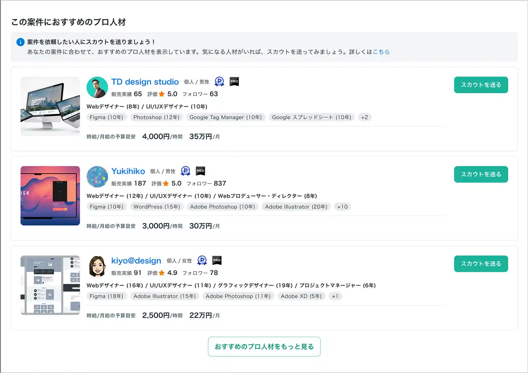Open Yukihiko's colorful portfolio thumbnail
The image size is (528, 373).
point(50,196)
